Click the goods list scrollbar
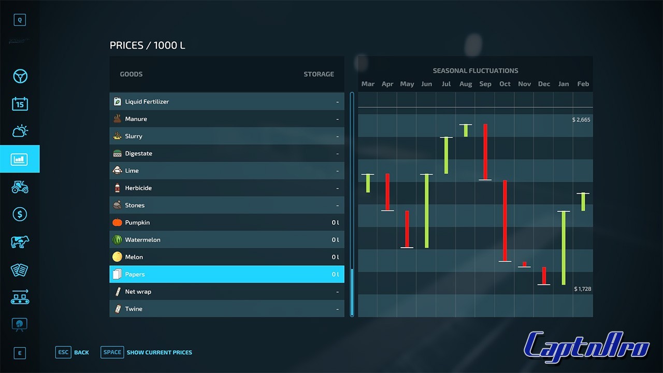This screenshot has height=373, width=663. coord(352,205)
